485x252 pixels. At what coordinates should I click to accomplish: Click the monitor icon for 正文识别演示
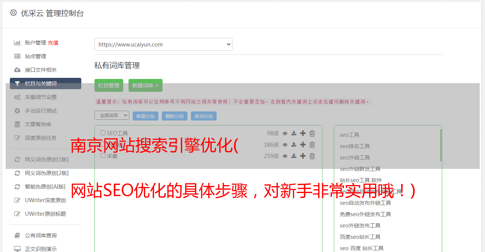click(17, 249)
